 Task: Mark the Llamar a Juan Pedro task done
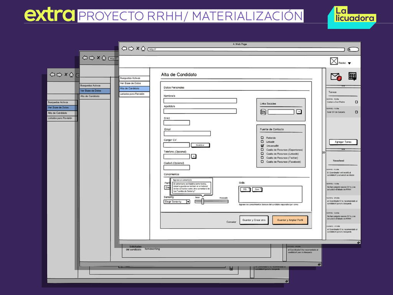coord(357,102)
